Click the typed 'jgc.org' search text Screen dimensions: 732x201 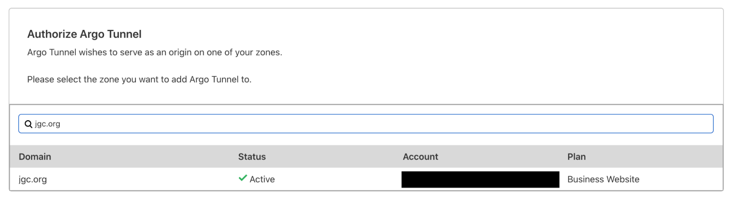(48, 124)
